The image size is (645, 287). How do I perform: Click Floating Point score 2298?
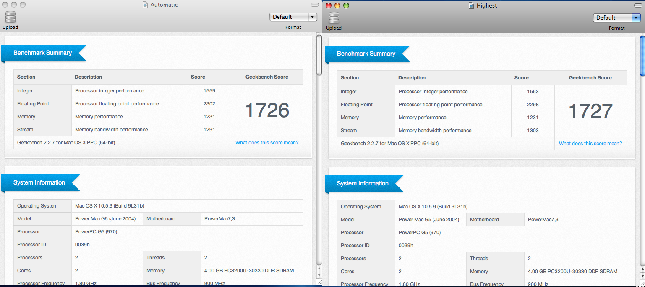533,105
